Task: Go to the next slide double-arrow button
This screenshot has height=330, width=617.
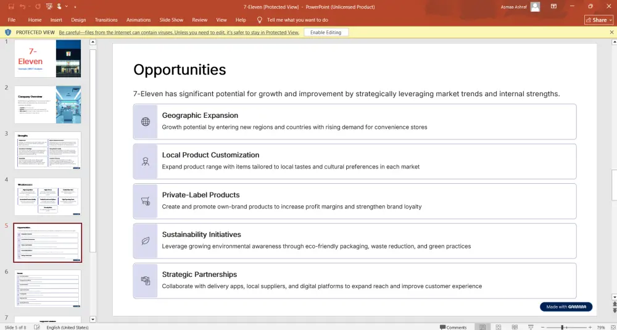Action: [613, 310]
